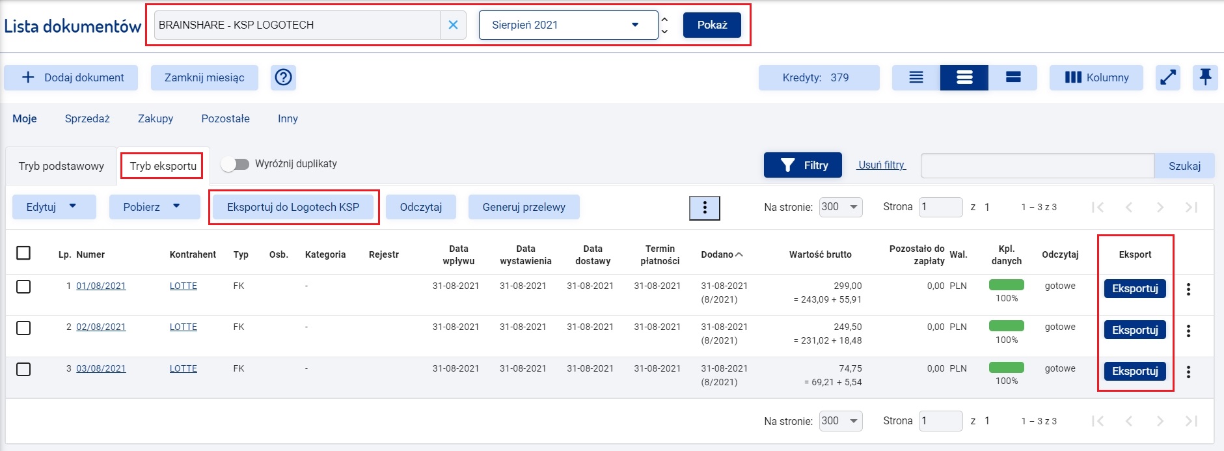Focus the search text field

[x=1038, y=166]
